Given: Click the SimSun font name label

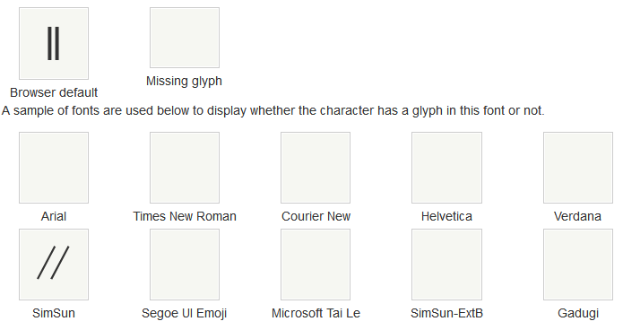Looking at the screenshot, I should coord(54,313).
